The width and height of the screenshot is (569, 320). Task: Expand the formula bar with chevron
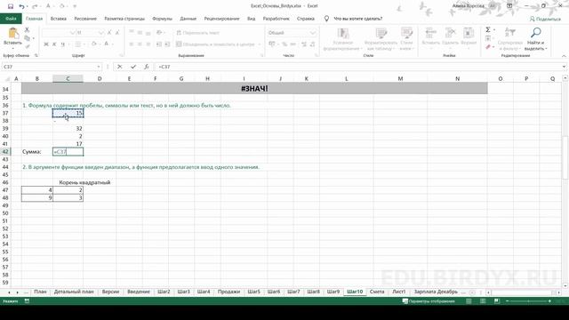[564, 67]
